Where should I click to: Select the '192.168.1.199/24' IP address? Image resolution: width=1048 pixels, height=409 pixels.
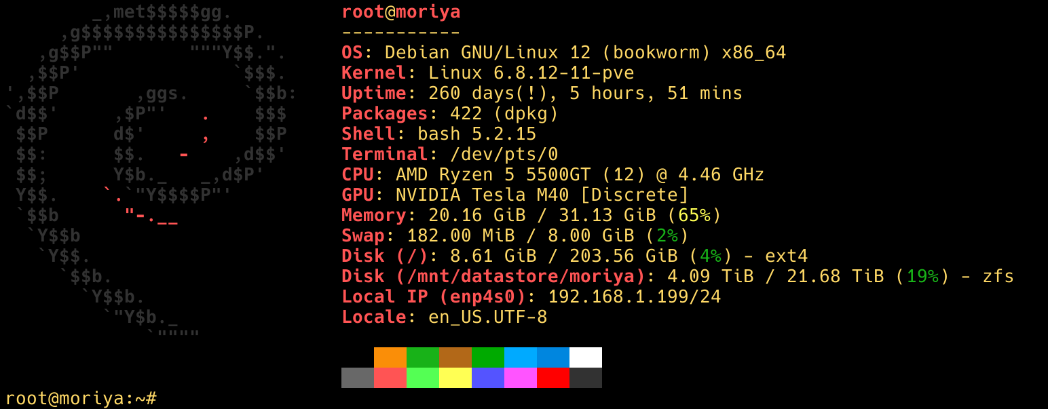click(635, 297)
